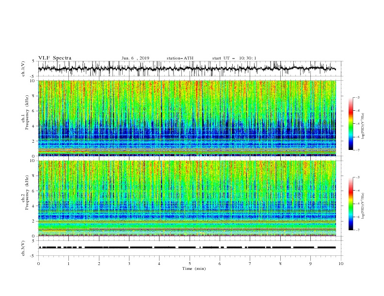Click the ch.1 color scale bar

(x=351, y=124)
